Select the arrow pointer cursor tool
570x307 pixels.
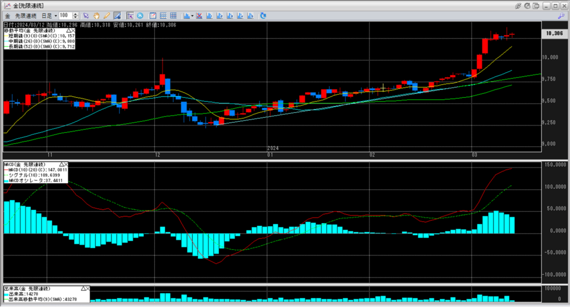pos(86,16)
